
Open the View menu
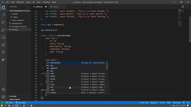pos(28,2)
